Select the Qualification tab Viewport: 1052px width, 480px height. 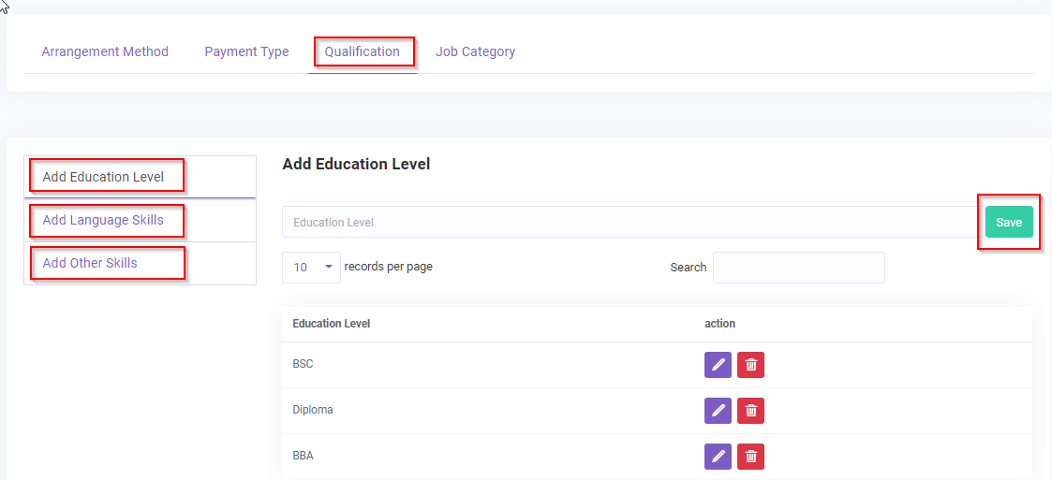(363, 51)
